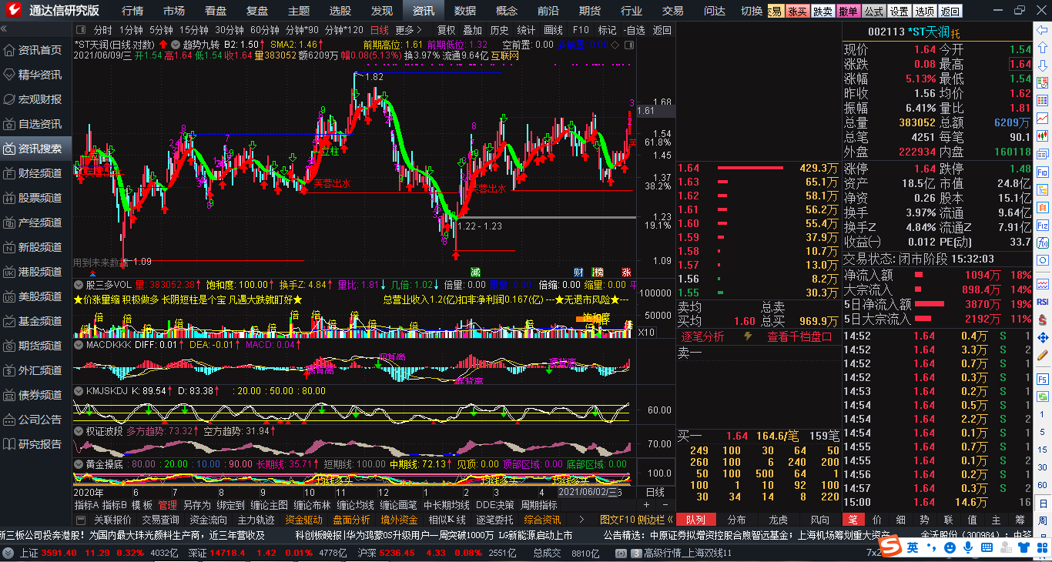
Task: Click 撤单 button
Action: point(848,11)
